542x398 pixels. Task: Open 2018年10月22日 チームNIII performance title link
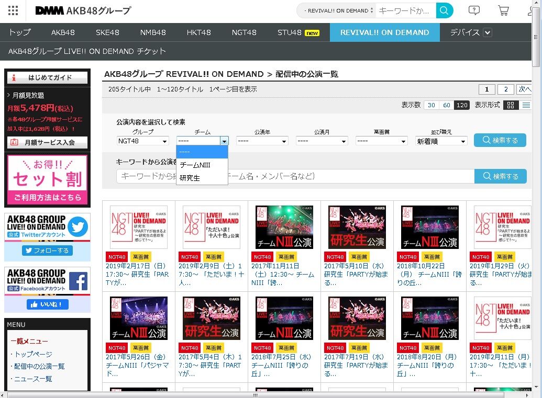(x=429, y=275)
